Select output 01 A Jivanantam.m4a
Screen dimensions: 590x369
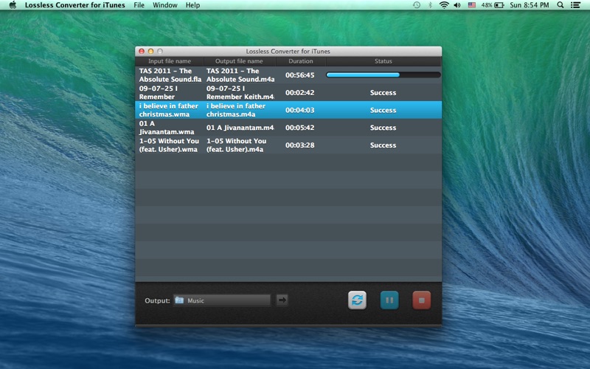[x=240, y=128]
